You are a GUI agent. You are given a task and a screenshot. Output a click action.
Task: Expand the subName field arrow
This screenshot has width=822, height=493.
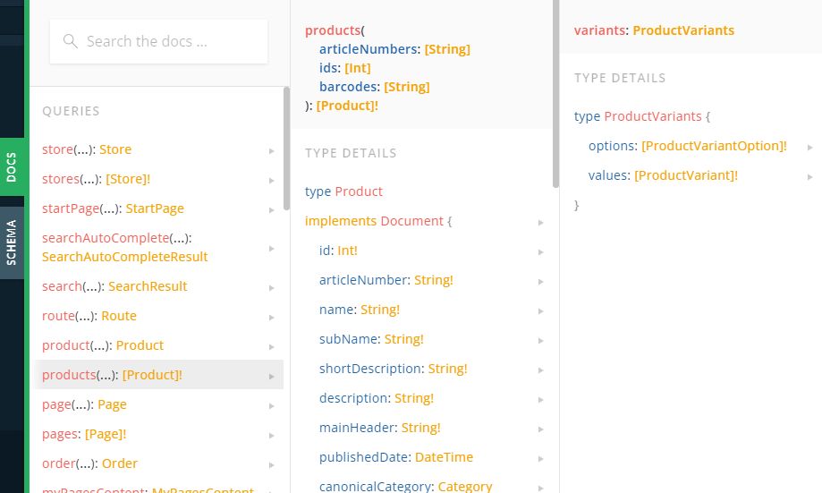[540, 340]
